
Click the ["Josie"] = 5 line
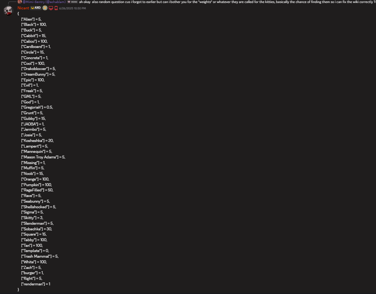click(x=31, y=135)
